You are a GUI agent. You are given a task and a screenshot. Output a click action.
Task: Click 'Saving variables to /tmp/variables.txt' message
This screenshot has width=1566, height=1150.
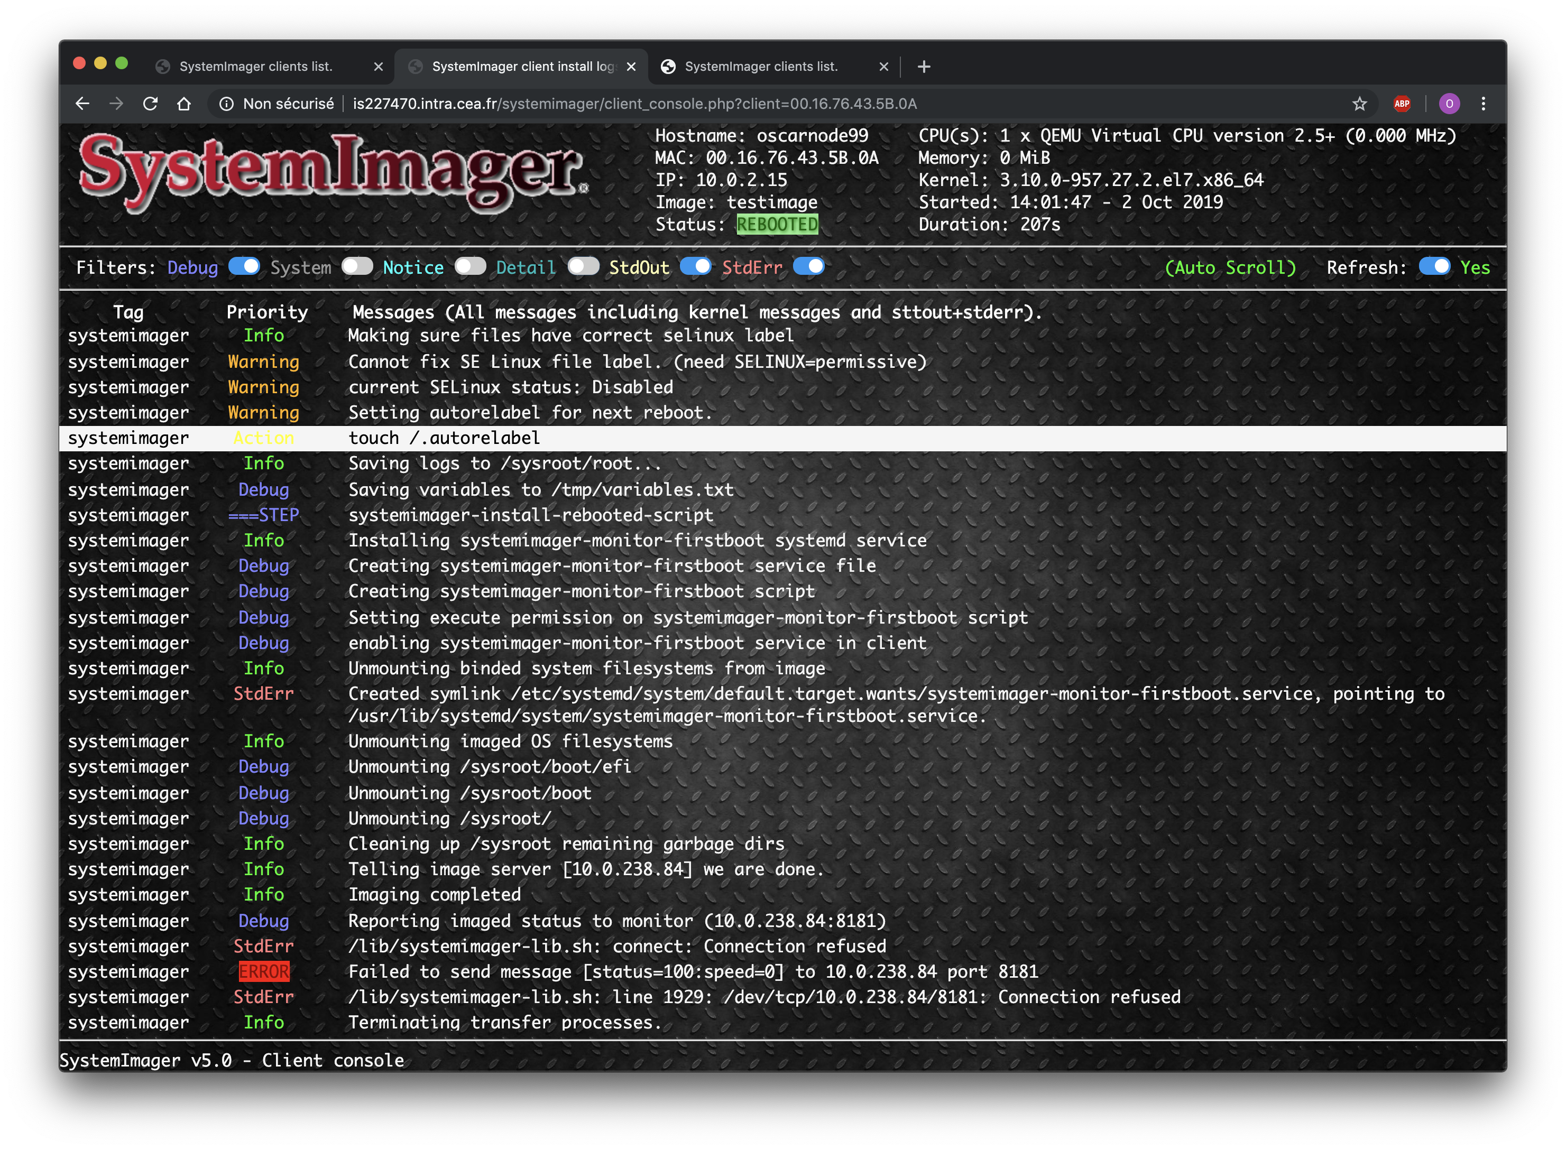(541, 489)
